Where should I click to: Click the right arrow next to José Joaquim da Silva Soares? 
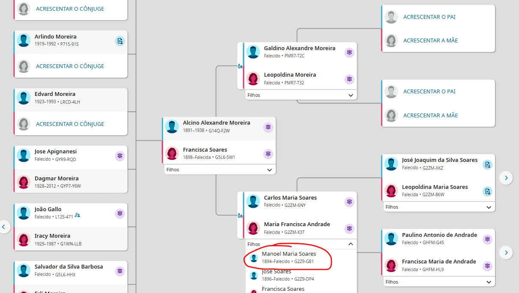click(506, 178)
